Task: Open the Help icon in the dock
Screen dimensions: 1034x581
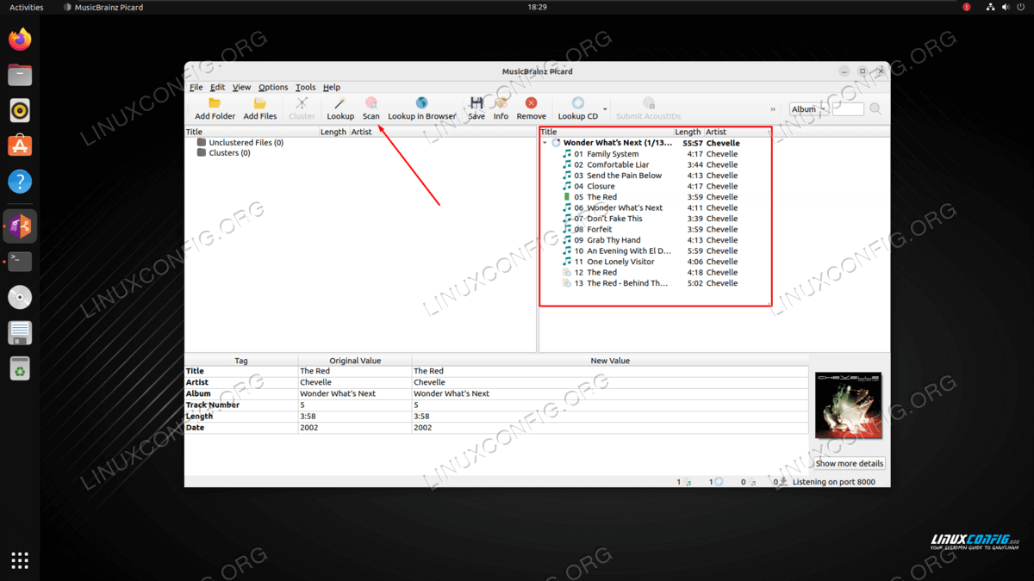Action: coord(20,182)
